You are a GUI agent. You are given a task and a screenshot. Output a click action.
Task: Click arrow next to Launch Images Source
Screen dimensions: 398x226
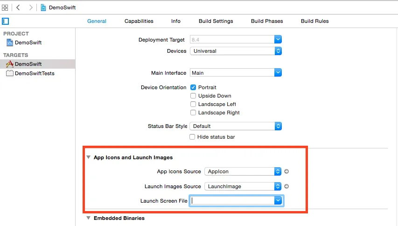(x=286, y=186)
